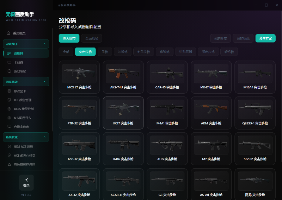Open the SG552 weapon card
This screenshot has height=200, width=282.
255,149
